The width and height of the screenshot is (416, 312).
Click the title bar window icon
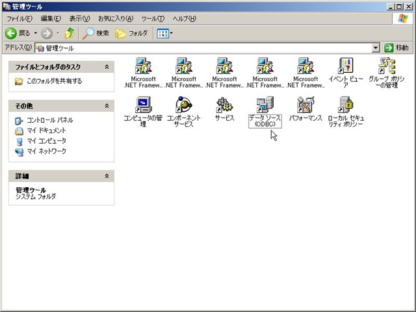point(6,6)
